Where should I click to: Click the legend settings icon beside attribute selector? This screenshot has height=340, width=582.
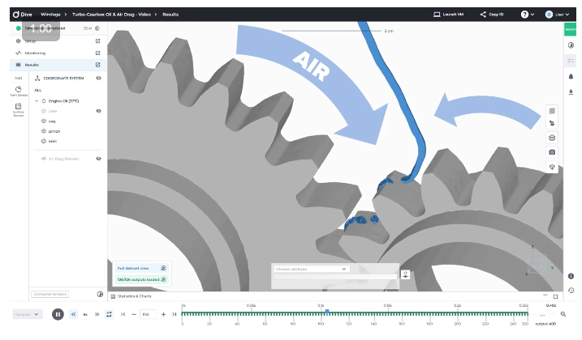[x=405, y=274]
